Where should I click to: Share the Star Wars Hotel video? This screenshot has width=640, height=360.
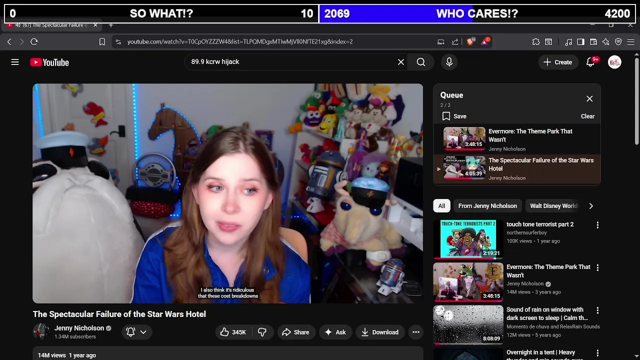(295, 332)
